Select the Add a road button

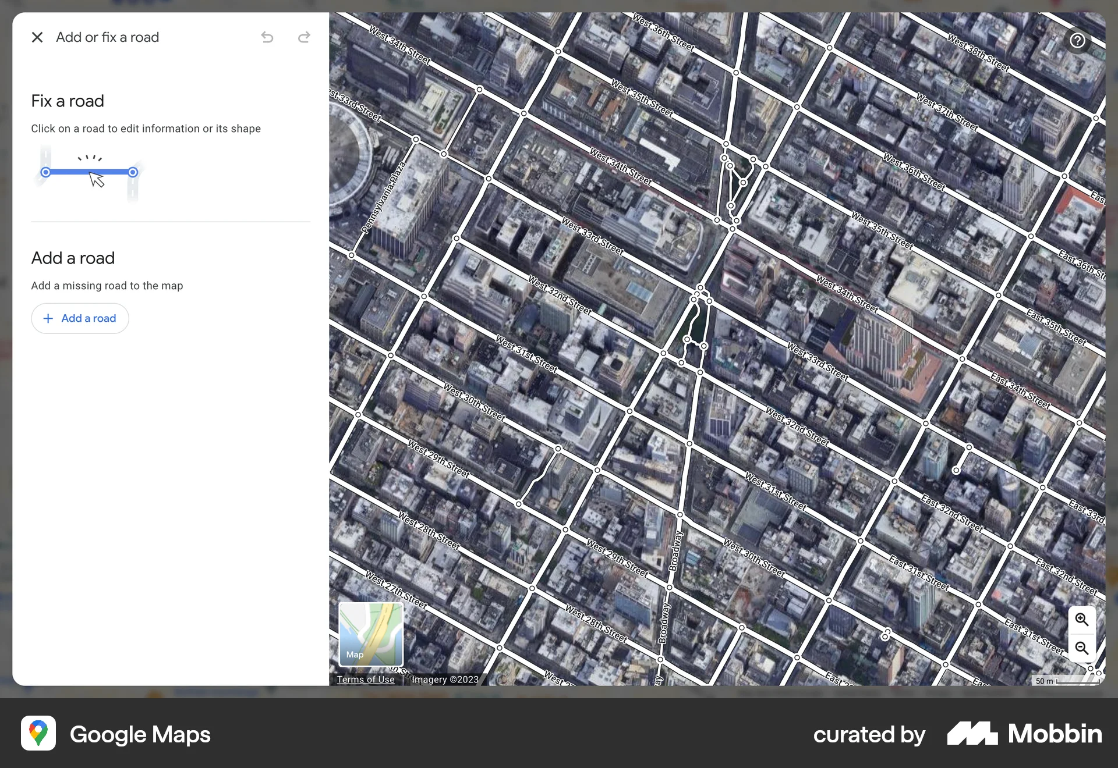[80, 318]
